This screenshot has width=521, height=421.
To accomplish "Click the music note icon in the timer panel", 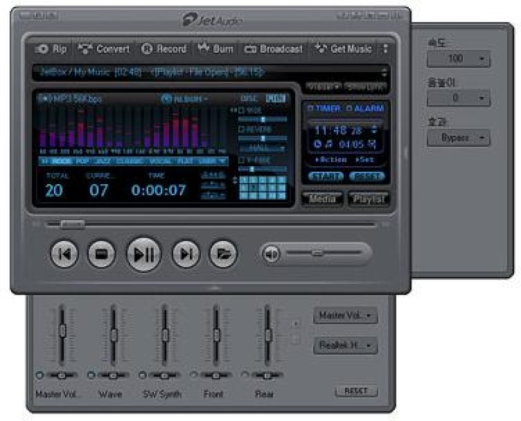I will (329, 144).
